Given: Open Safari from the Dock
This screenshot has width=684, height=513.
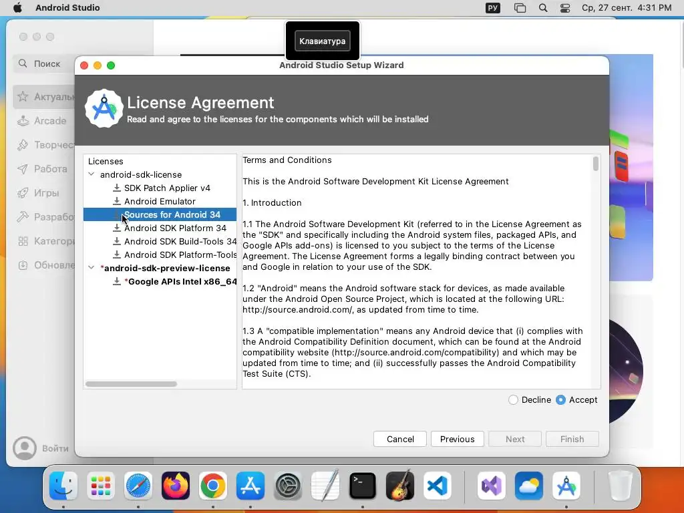Looking at the screenshot, I should click(138, 486).
